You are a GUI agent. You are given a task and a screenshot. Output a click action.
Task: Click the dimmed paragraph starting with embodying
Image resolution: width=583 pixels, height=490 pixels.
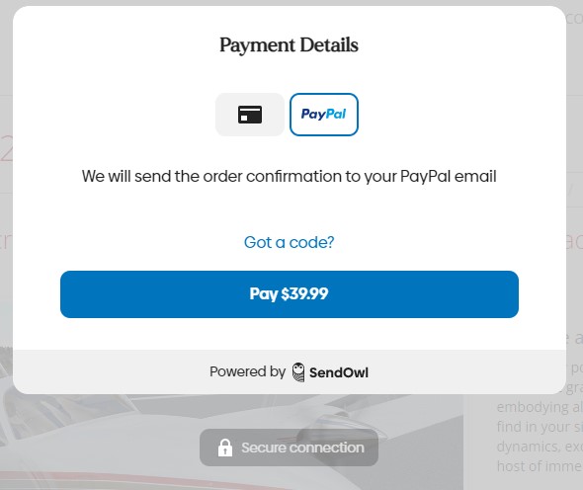[540, 407]
